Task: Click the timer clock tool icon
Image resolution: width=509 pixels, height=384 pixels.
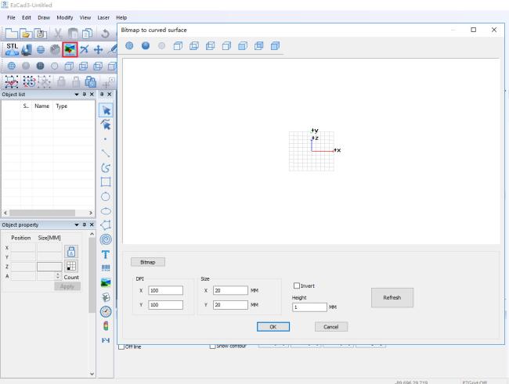Action: (106, 311)
